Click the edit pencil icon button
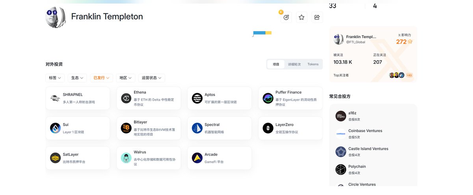Viewport: 473px width, 195px height. pos(286,17)
